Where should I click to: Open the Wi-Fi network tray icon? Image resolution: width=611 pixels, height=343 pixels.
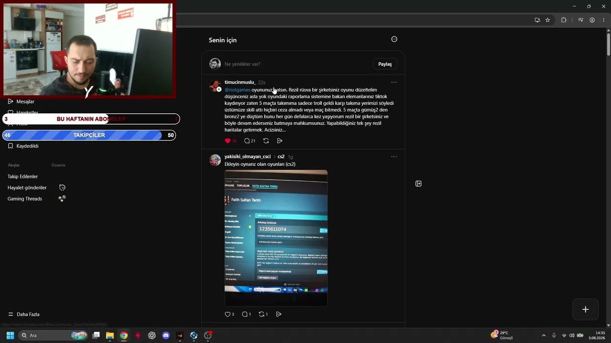point(564,335)
